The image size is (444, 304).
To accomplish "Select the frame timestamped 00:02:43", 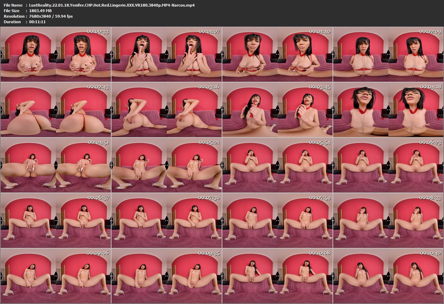I will click(x=56, y=110).
